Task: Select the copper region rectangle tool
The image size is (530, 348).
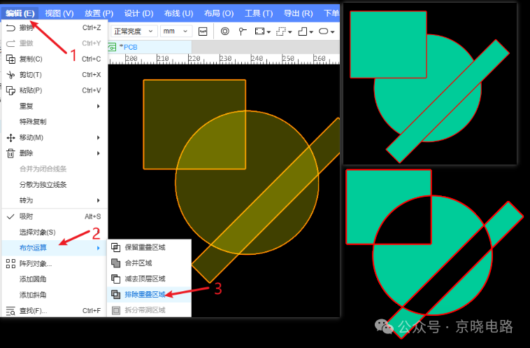Action: (259, 32)
